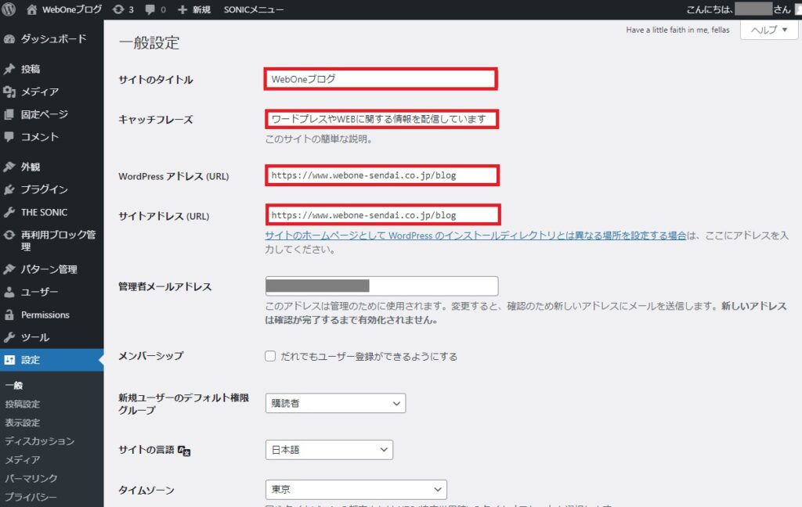
Task: Open the 日本語 site language dropdown
Action: 330,450
